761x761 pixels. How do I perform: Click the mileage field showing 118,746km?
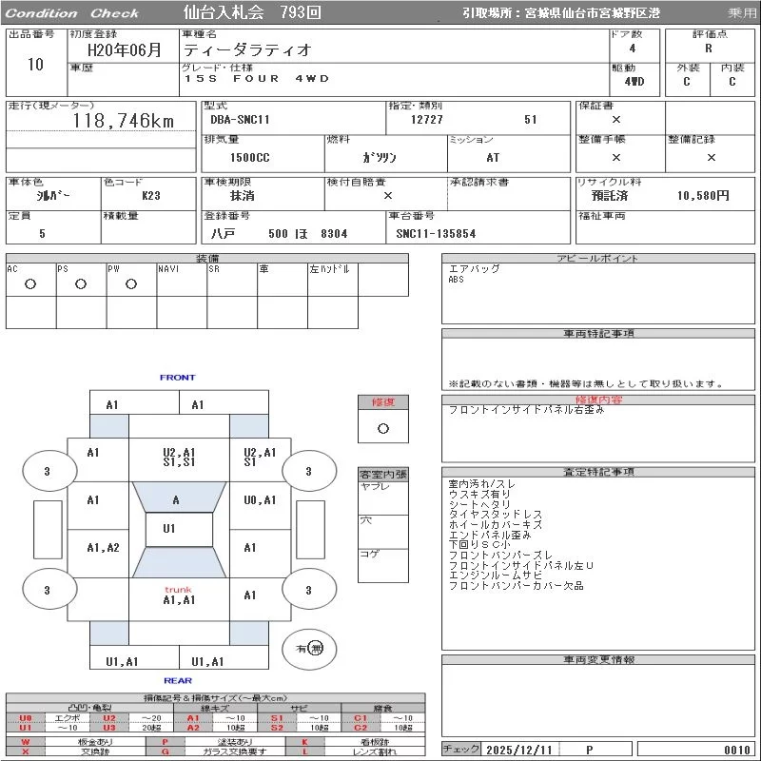[124, 121]
